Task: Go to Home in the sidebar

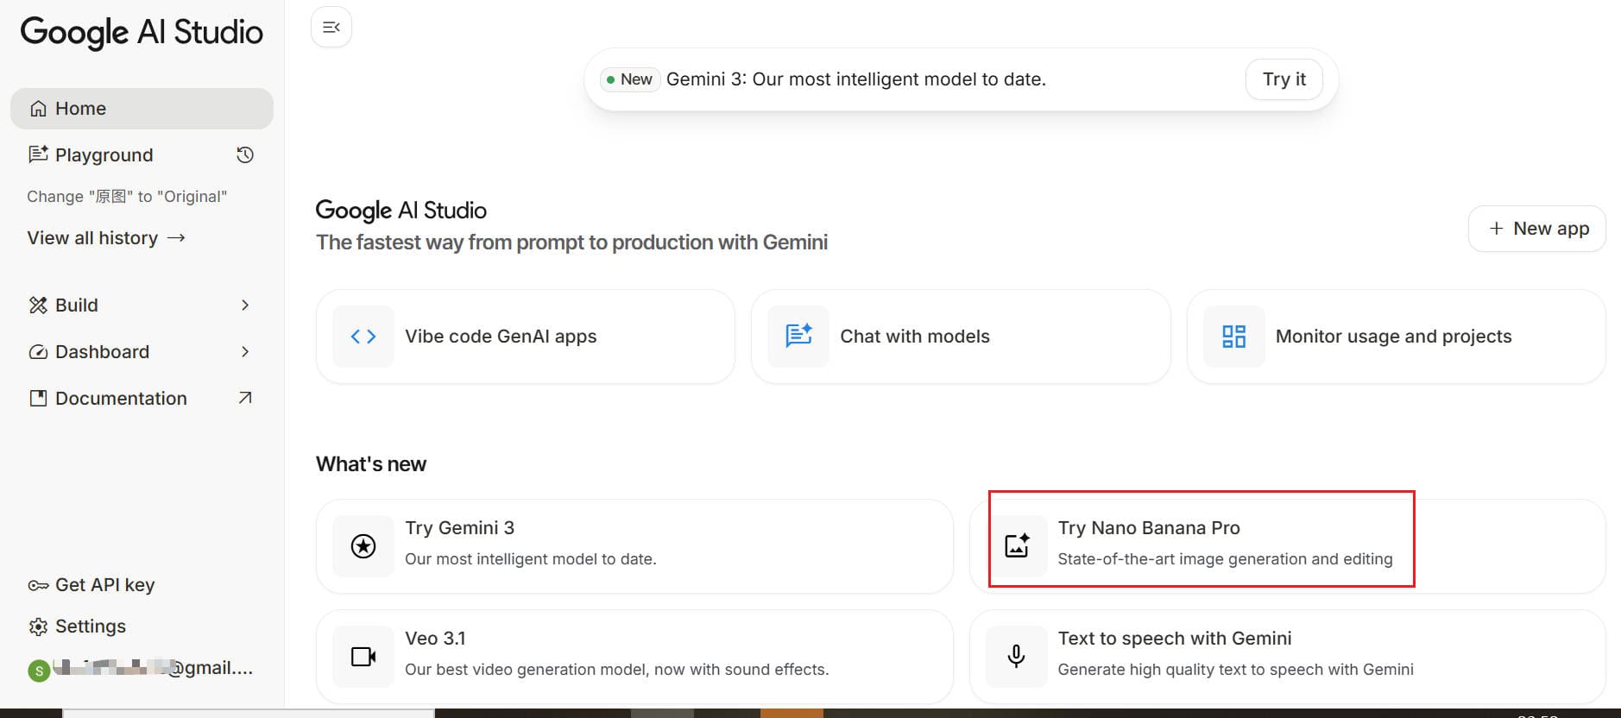Action: click(x=142, y=109)
